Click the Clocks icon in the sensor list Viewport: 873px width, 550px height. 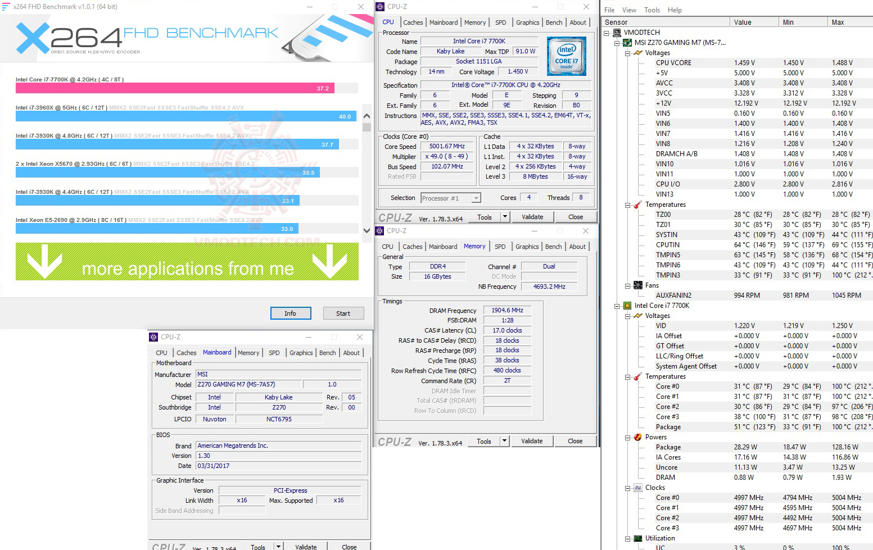click(637, 487)
